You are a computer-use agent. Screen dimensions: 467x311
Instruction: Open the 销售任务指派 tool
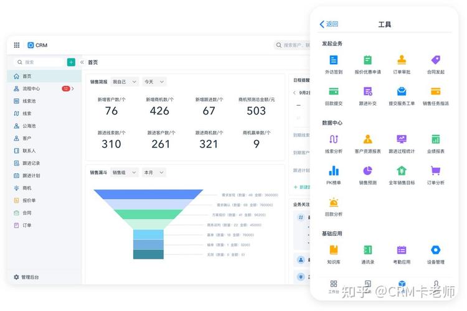click(x=435, y=96)
